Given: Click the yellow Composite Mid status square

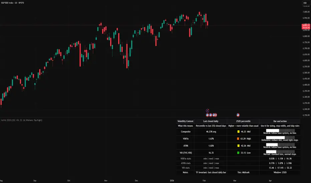Looking at the screenshot, I should tap(238, 131).
